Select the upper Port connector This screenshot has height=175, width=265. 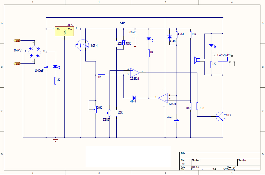(17, 41)
